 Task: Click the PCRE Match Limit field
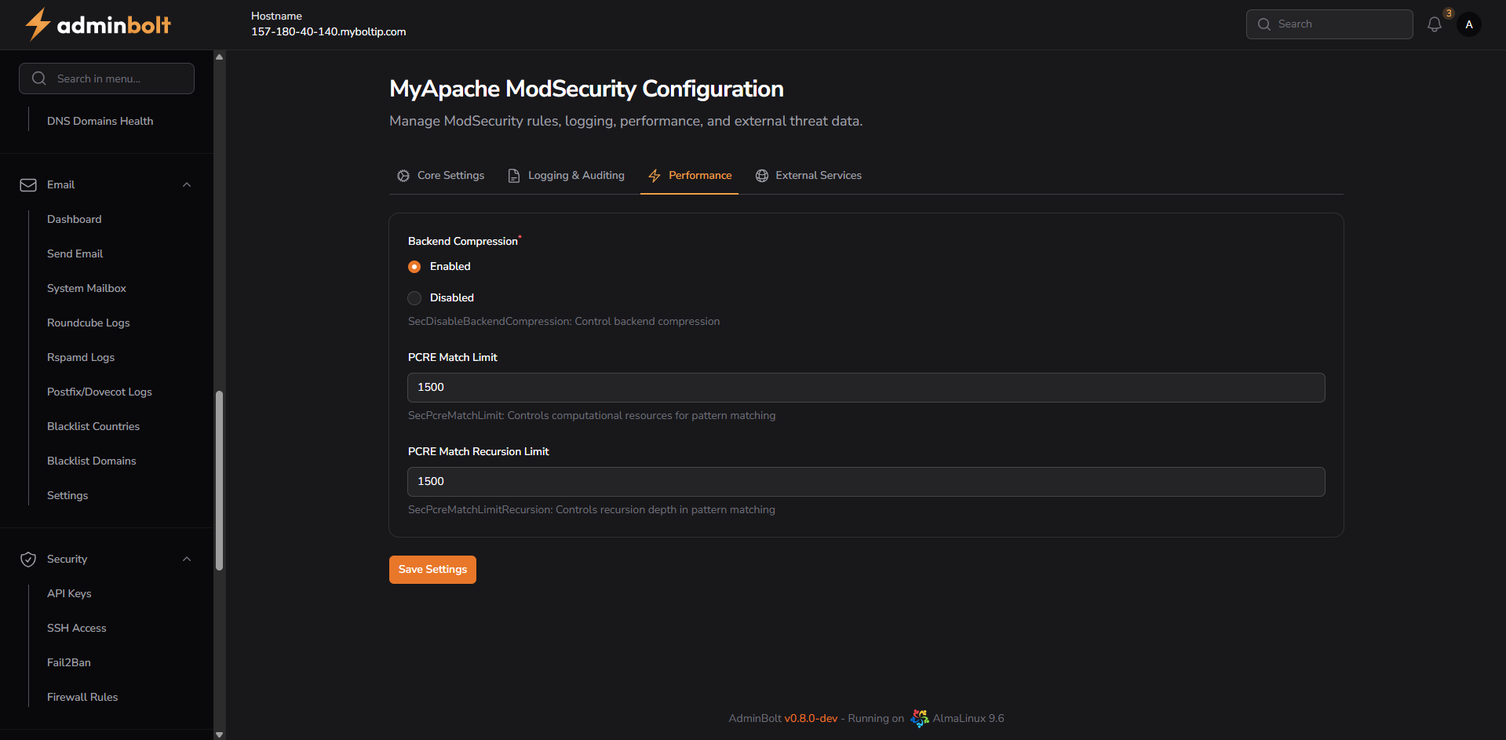click(x=866, y=388)
